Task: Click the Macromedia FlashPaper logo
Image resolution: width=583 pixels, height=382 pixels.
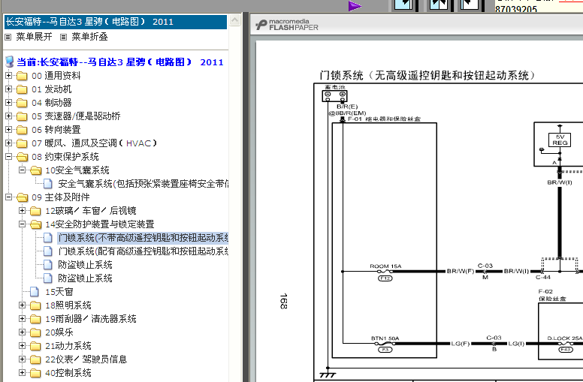Action: [x=287, y=25]
